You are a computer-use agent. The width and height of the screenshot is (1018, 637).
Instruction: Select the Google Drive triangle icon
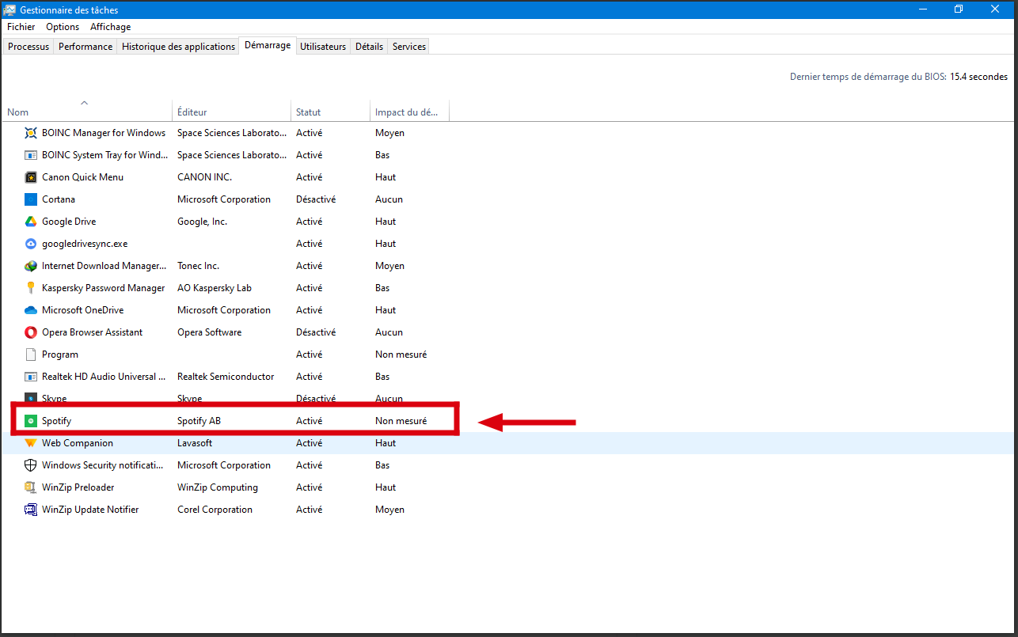coord(31,222)
